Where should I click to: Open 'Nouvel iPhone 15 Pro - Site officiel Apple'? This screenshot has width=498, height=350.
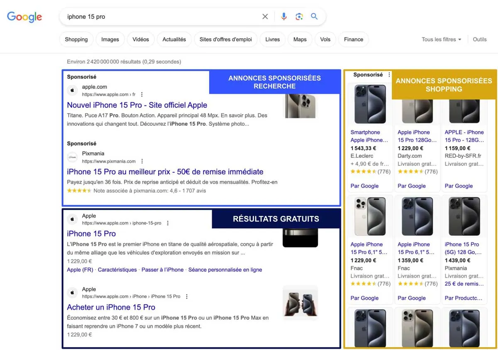pyautogui.click(x=137, y=105)
